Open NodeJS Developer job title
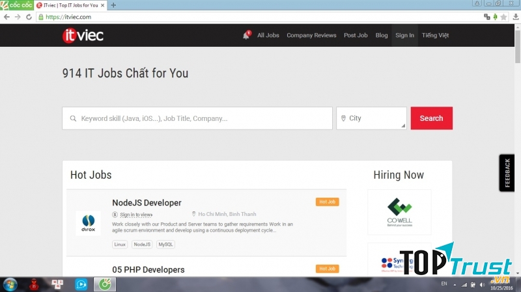521x292 pixels. (147, 203)
